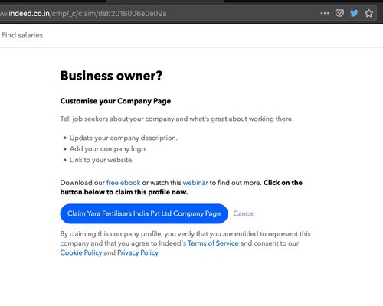The height and width of the screenshot is (306, 383).
Task: Save page with the Pocket icon
Action: tap(339, 13)
